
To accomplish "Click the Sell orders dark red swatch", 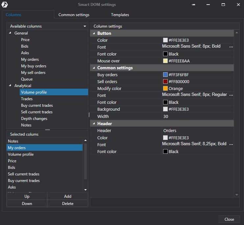I will pos(165,82).
